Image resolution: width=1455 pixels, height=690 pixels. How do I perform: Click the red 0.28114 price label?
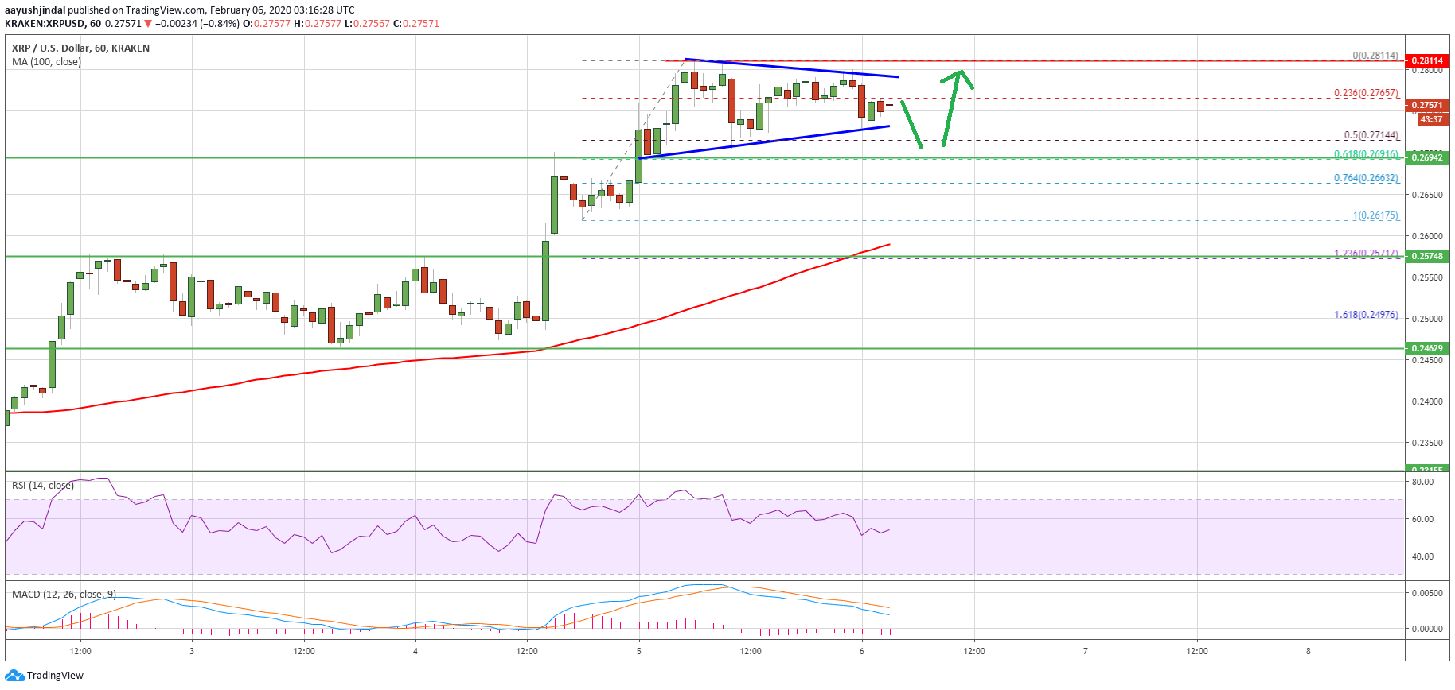pos(1428,60)
